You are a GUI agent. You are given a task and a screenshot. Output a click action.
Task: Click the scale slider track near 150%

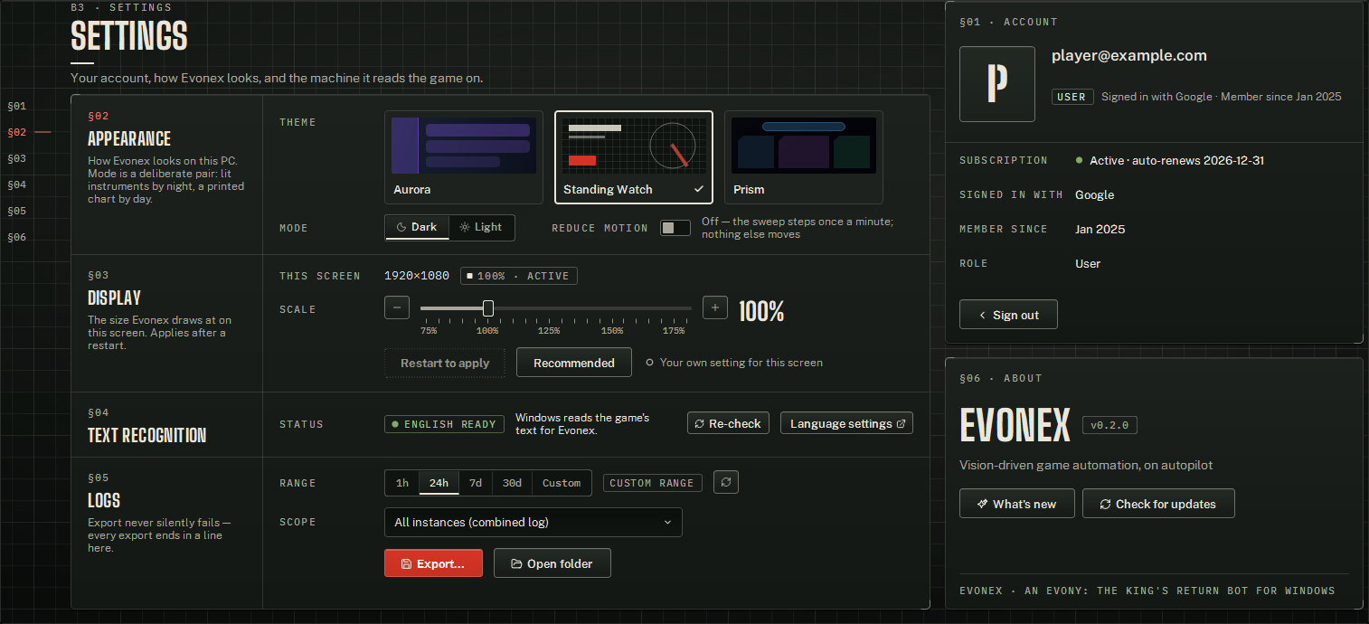pyautogui.click(x=612, y=308)
